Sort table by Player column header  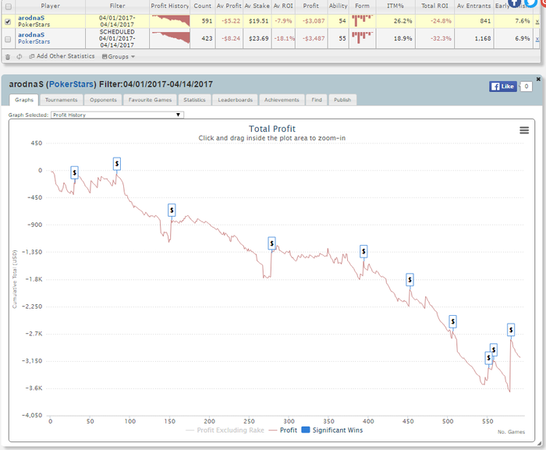50,6
